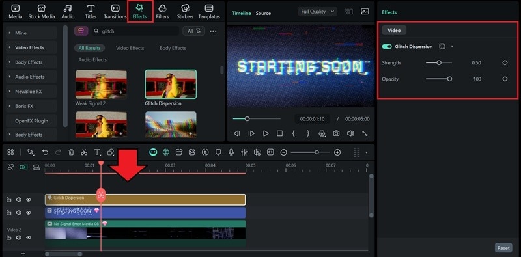Select the Body Effects filter chip
The width and height of the screenshot is (521, 257).
click(173, 48)
